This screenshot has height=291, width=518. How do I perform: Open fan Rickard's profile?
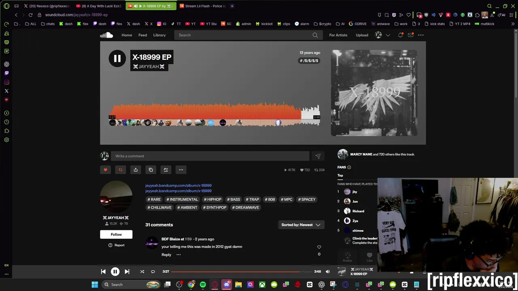[358, 211]
